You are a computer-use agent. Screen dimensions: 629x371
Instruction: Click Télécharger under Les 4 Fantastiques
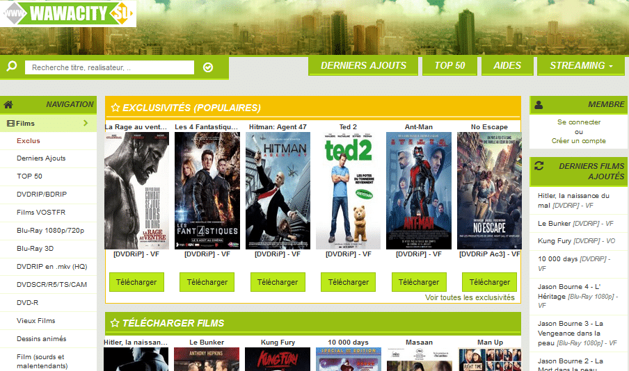click(x=207, y=282)
